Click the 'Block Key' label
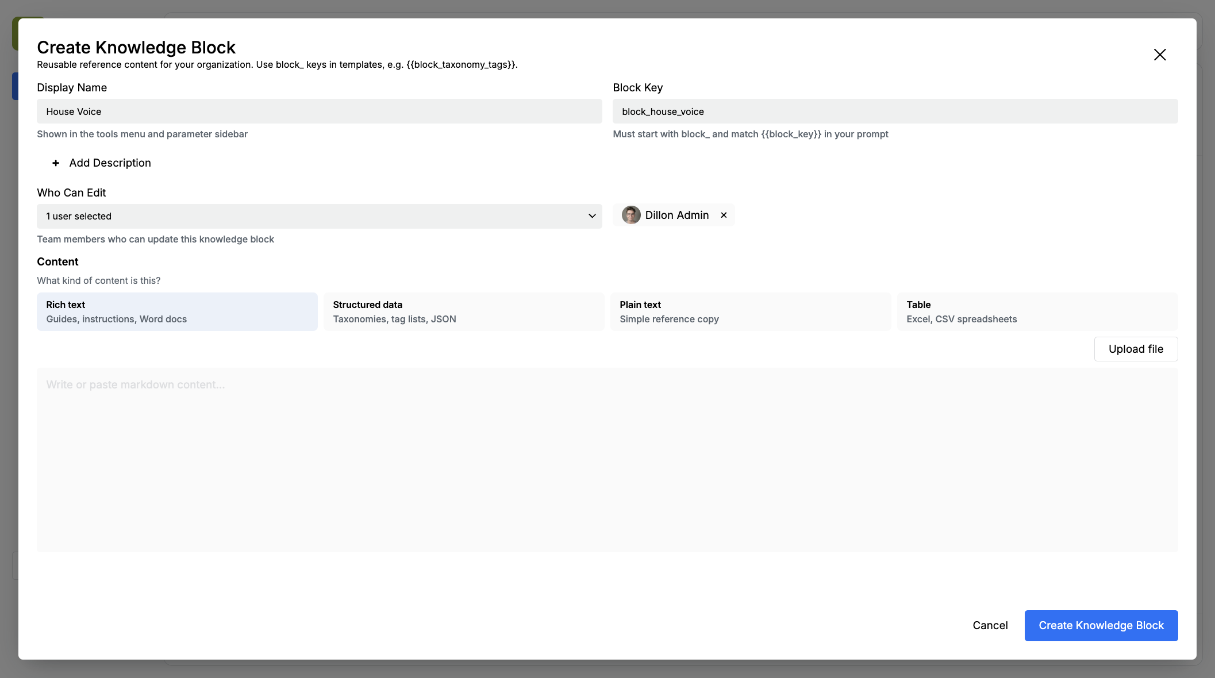Image resolution: width=1215 pixels, height=678 pixels. pyautogui.click(x=638, y=87)
